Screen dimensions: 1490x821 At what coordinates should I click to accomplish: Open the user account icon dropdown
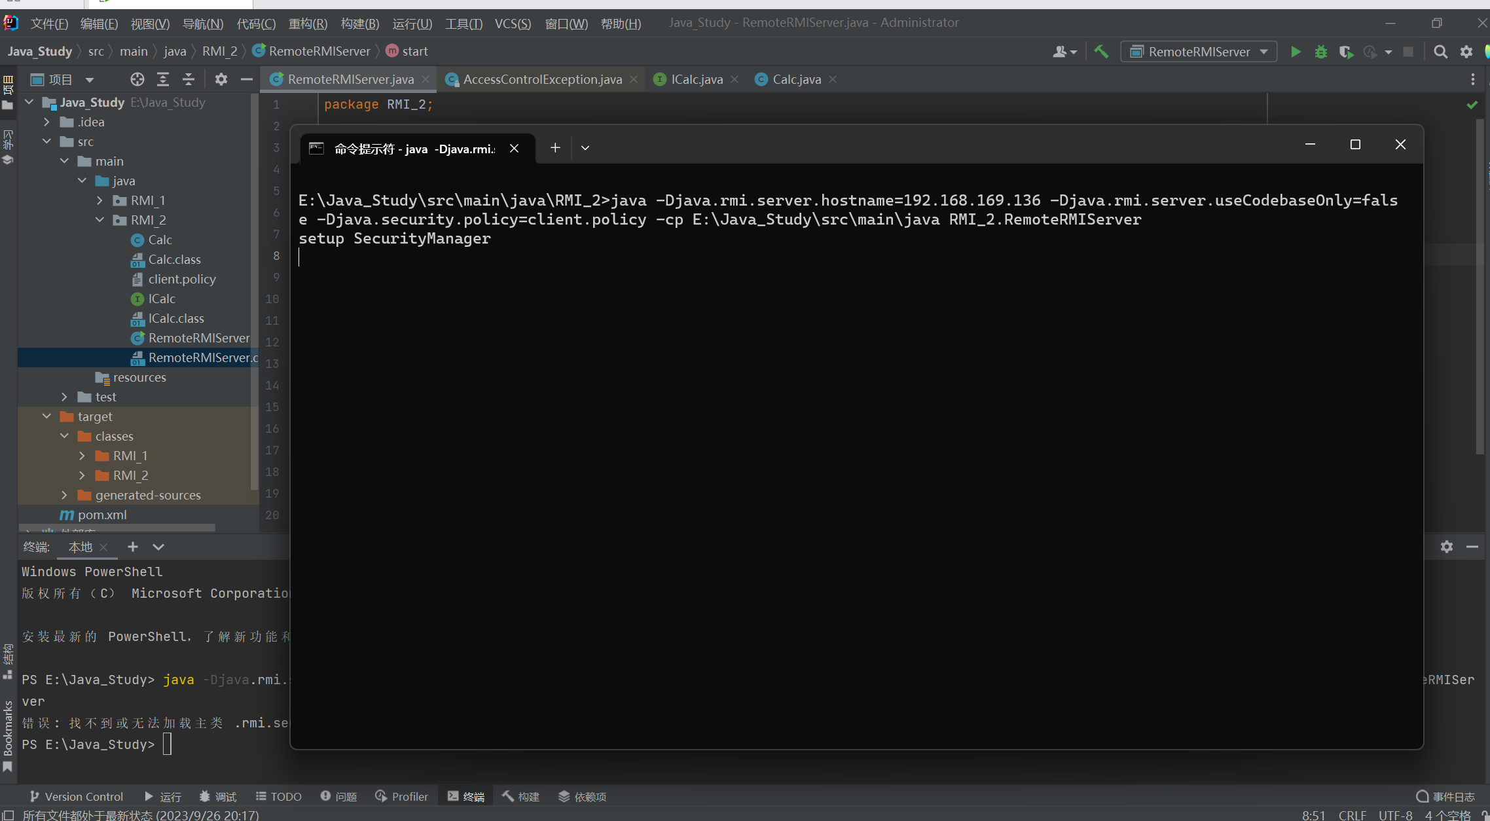(x=1064, y=52)
